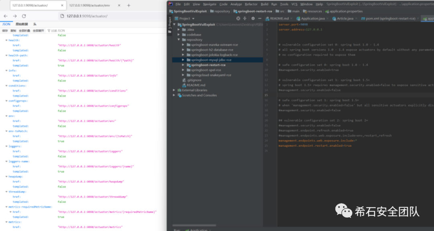Click the resources breadcrumb in navigation bar
The image size is (434, 231).
(313, 11)
